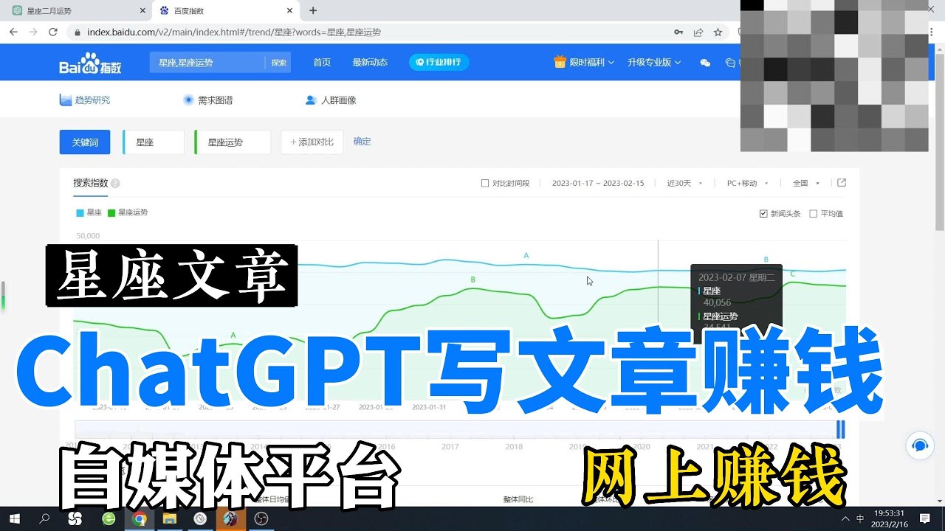Click news marker A on the blue line

tap(526, 255)
